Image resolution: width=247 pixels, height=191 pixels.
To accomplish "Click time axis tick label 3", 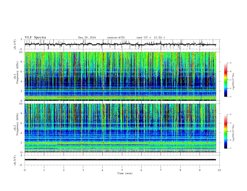I will tap(83, 170).
